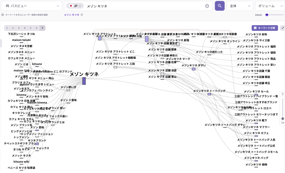Screen dimensions: 285x173
Task: Click inside the keyword search input field
Action: pos(130,6)
